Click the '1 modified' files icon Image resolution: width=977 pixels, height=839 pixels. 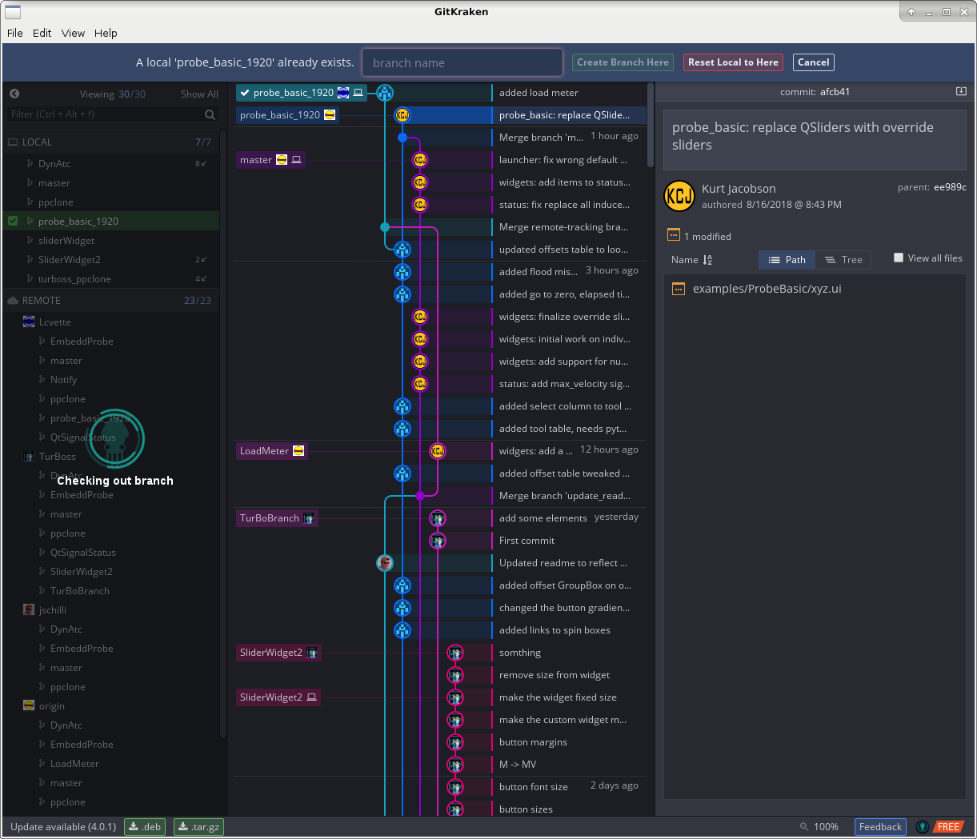coord(673,235)
